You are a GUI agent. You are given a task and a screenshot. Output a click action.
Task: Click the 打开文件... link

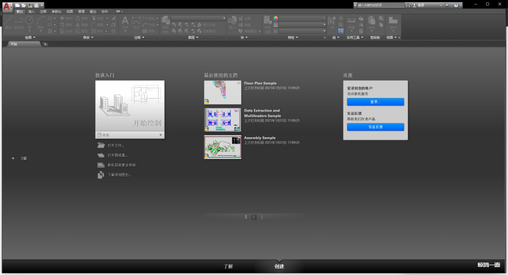pyautogui.click(x=116, y=145)
